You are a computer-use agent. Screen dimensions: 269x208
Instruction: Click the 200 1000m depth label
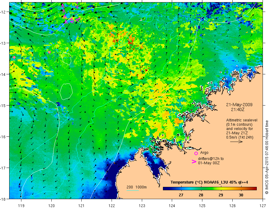coord(137,187)
